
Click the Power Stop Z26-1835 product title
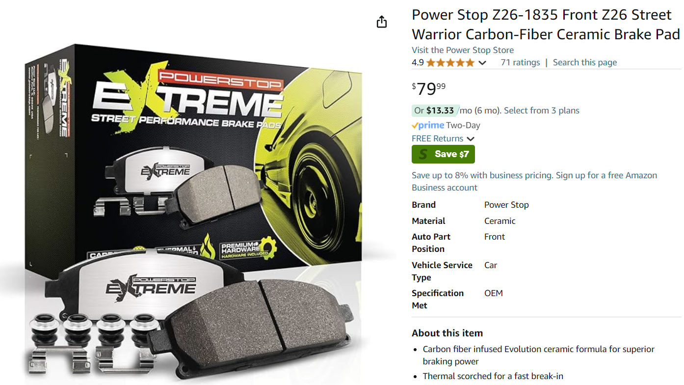[546, 25]
